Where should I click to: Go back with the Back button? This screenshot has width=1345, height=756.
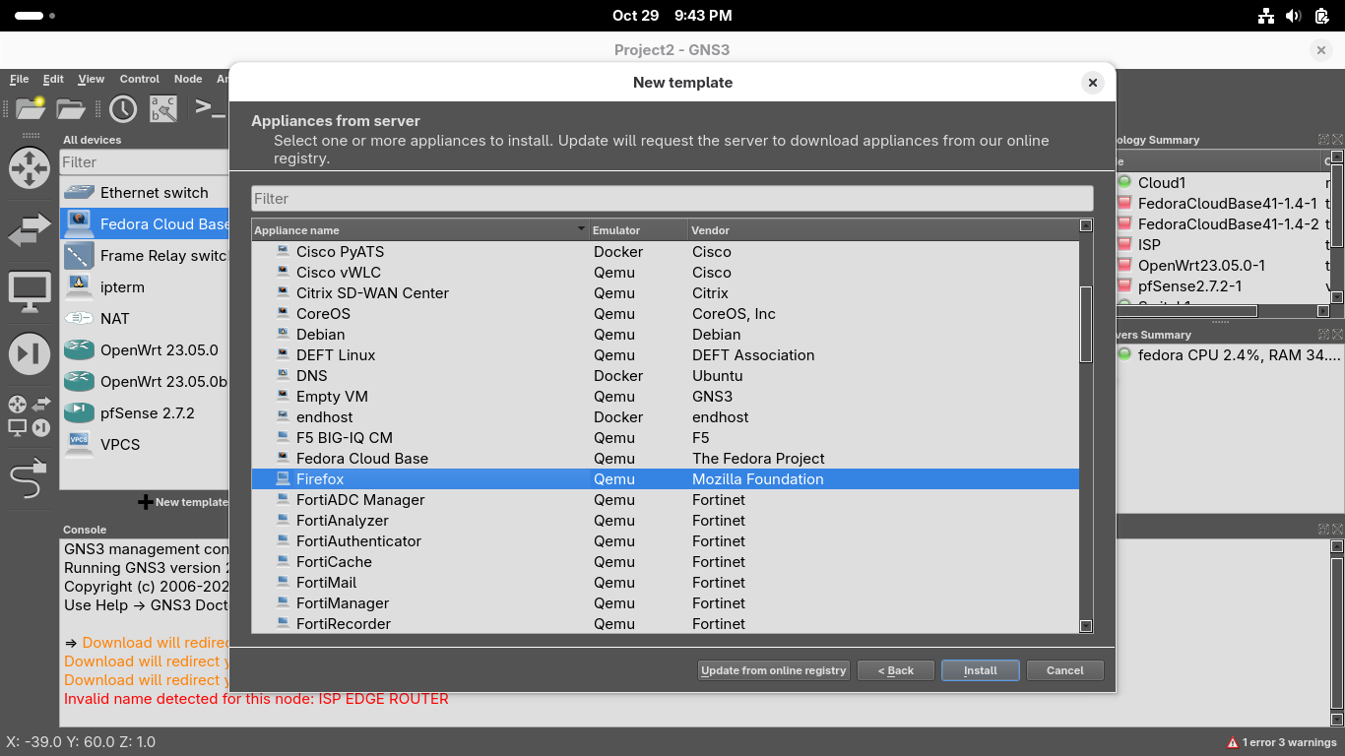(x=895, y=670)
